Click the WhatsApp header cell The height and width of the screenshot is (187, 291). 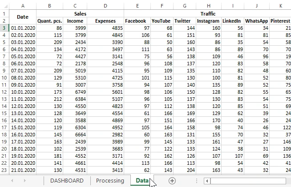click(x=257, y=21)
